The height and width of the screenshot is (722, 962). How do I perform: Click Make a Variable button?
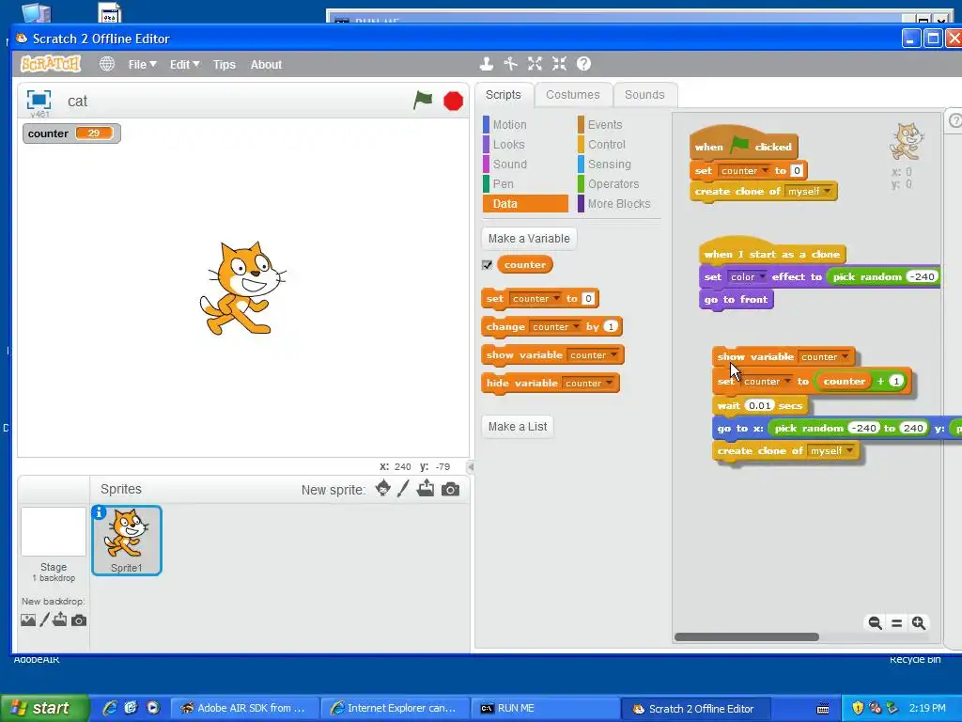coord(529,238)
